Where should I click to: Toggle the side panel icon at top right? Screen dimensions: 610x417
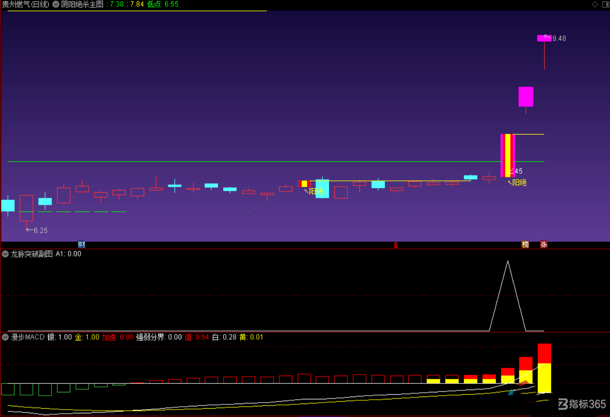coord(604,4)
